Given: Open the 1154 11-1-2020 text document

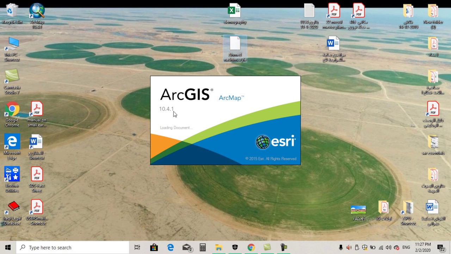Looking at the screenshot, I should pos(309,16).
